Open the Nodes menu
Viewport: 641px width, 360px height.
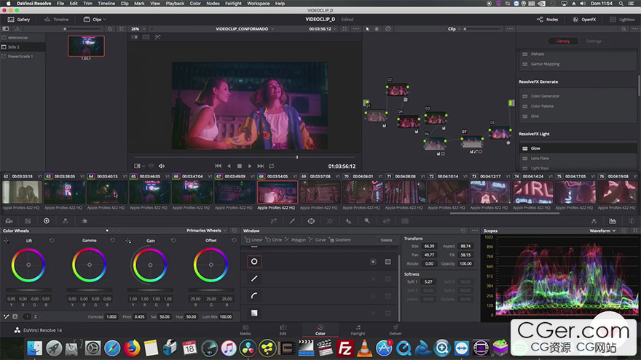pos(213,3)
